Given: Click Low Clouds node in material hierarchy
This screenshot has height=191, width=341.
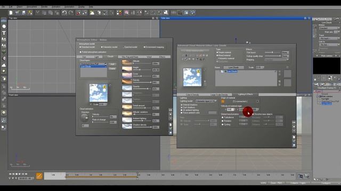Looking at the screenshot, I should [x=232, y=71].
